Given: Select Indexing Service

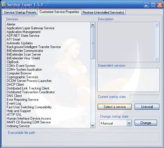Looking at the screenshot, I should point(18,126).
